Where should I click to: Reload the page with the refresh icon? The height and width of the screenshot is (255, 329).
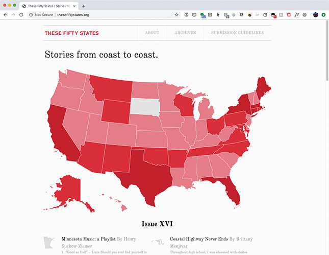click(x=21, y=15)
